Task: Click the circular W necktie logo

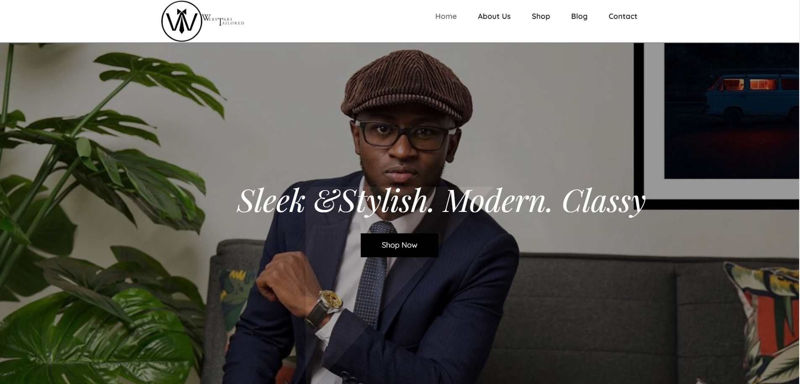Action: click(181, 21)
